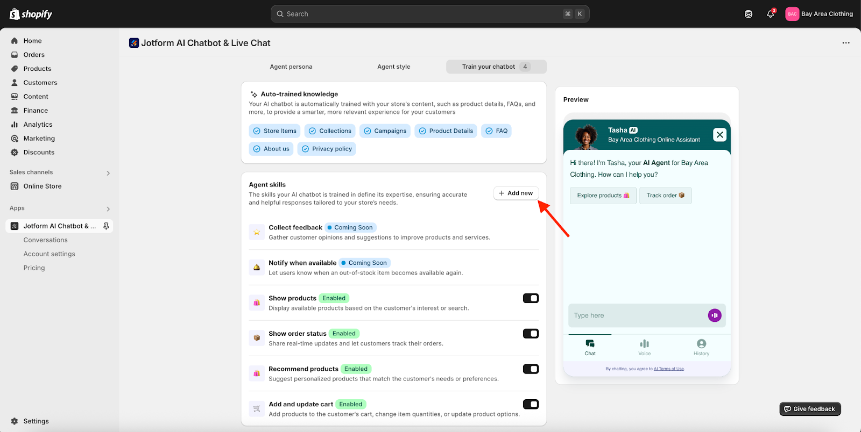Click the About us knowledge chip
The image size is (861, 432).
(271, 149)
